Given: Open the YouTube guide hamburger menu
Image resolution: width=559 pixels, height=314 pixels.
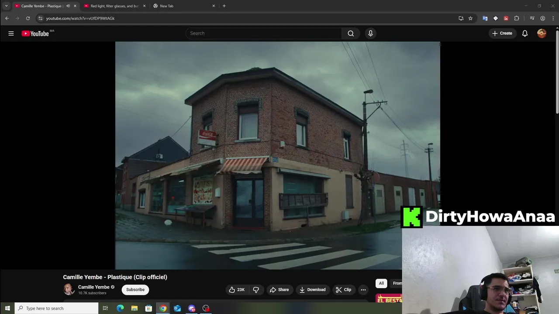Looking at the screenshot, I should (x=11, y=33).
